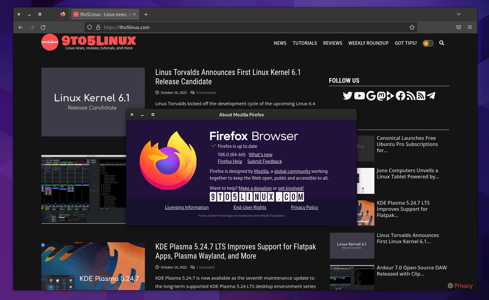Viewport: 489px width, 300px height.
Task: Open the REVIEWS menu item
Action: [333, 43]
